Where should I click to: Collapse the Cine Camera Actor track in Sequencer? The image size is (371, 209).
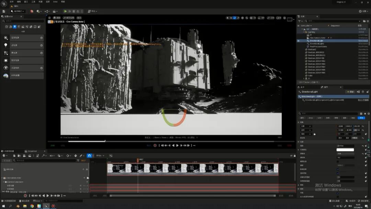pyautogui.click(x=2, y=178)
